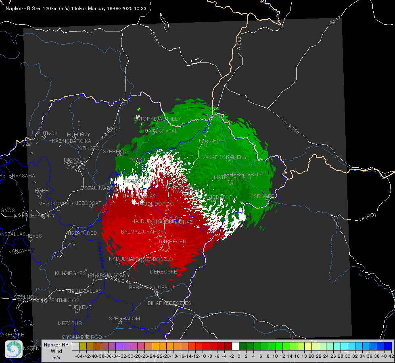395x363 pixels.
Task: Click the PÉTERVÁSÁRA label
Action: pos(17,175)
